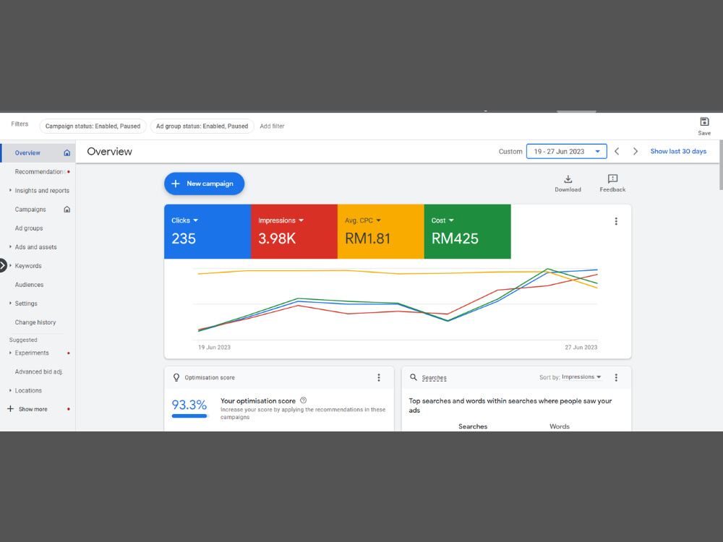This screenshot has height=542, width=723.
Task: Click the Custom date label
Action: coord(510,152)
